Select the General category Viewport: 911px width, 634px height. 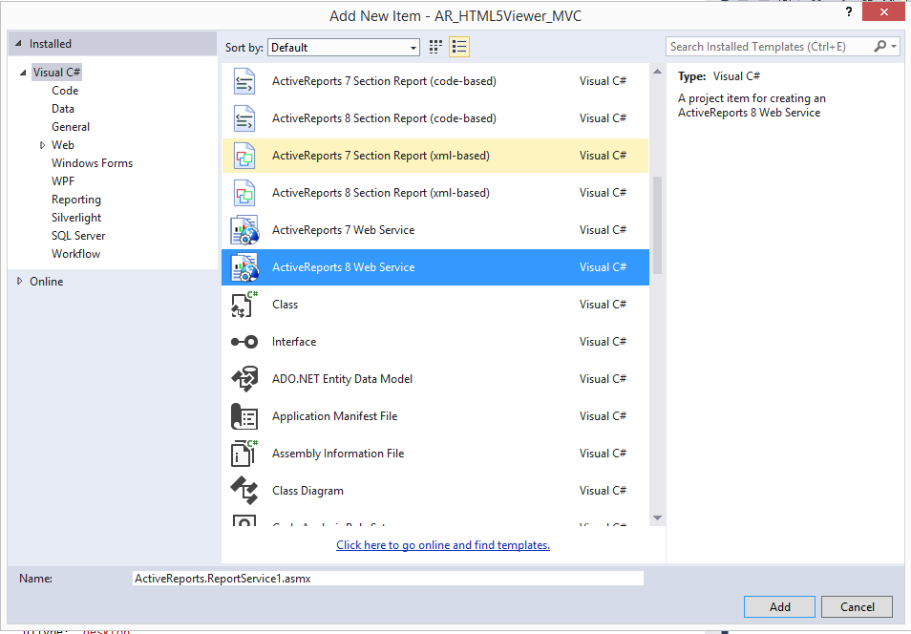click(x=71, y=127)
